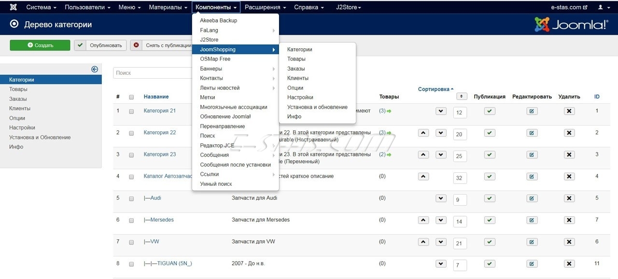Delete the VW category with X icon
This screenshot has width=618, height=279.
tap(569, 242)
